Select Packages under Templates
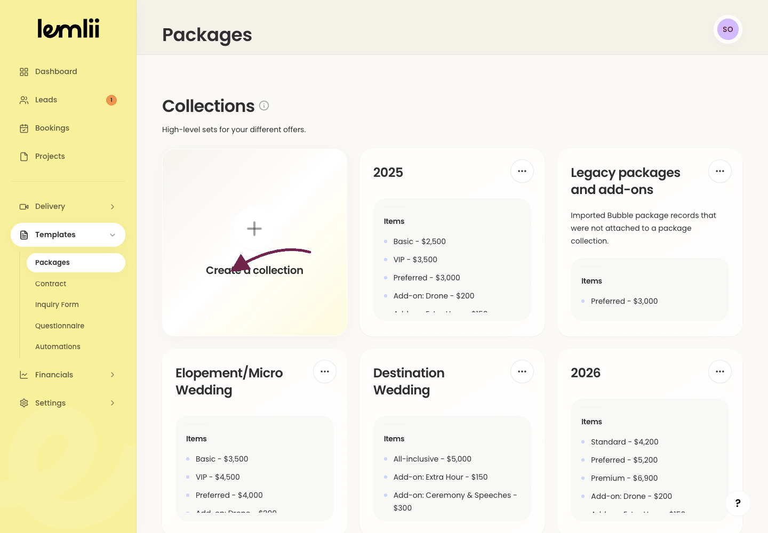Screen dimensions: 768x533 pos(76,262)
